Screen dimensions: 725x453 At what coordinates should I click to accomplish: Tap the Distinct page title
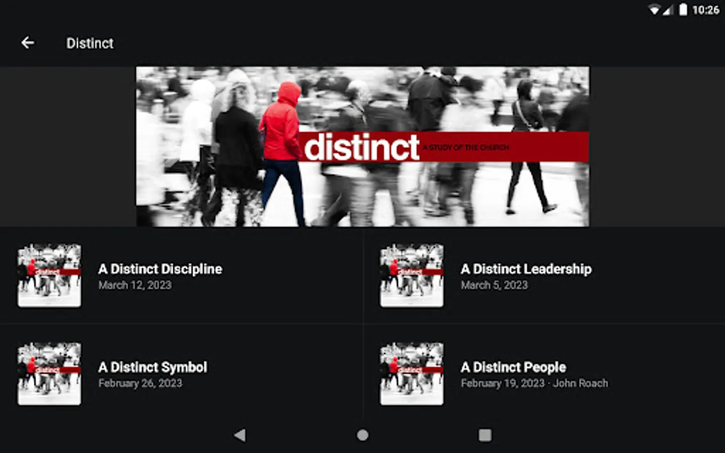point(90,43)
